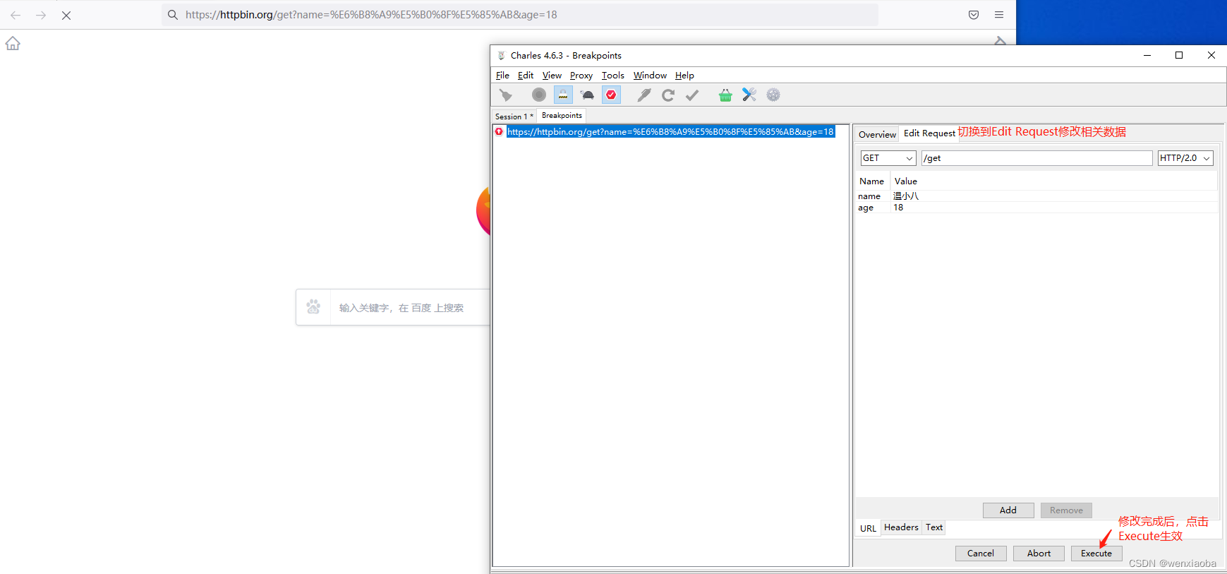Maximize the Charles window

coord(1179,55)
